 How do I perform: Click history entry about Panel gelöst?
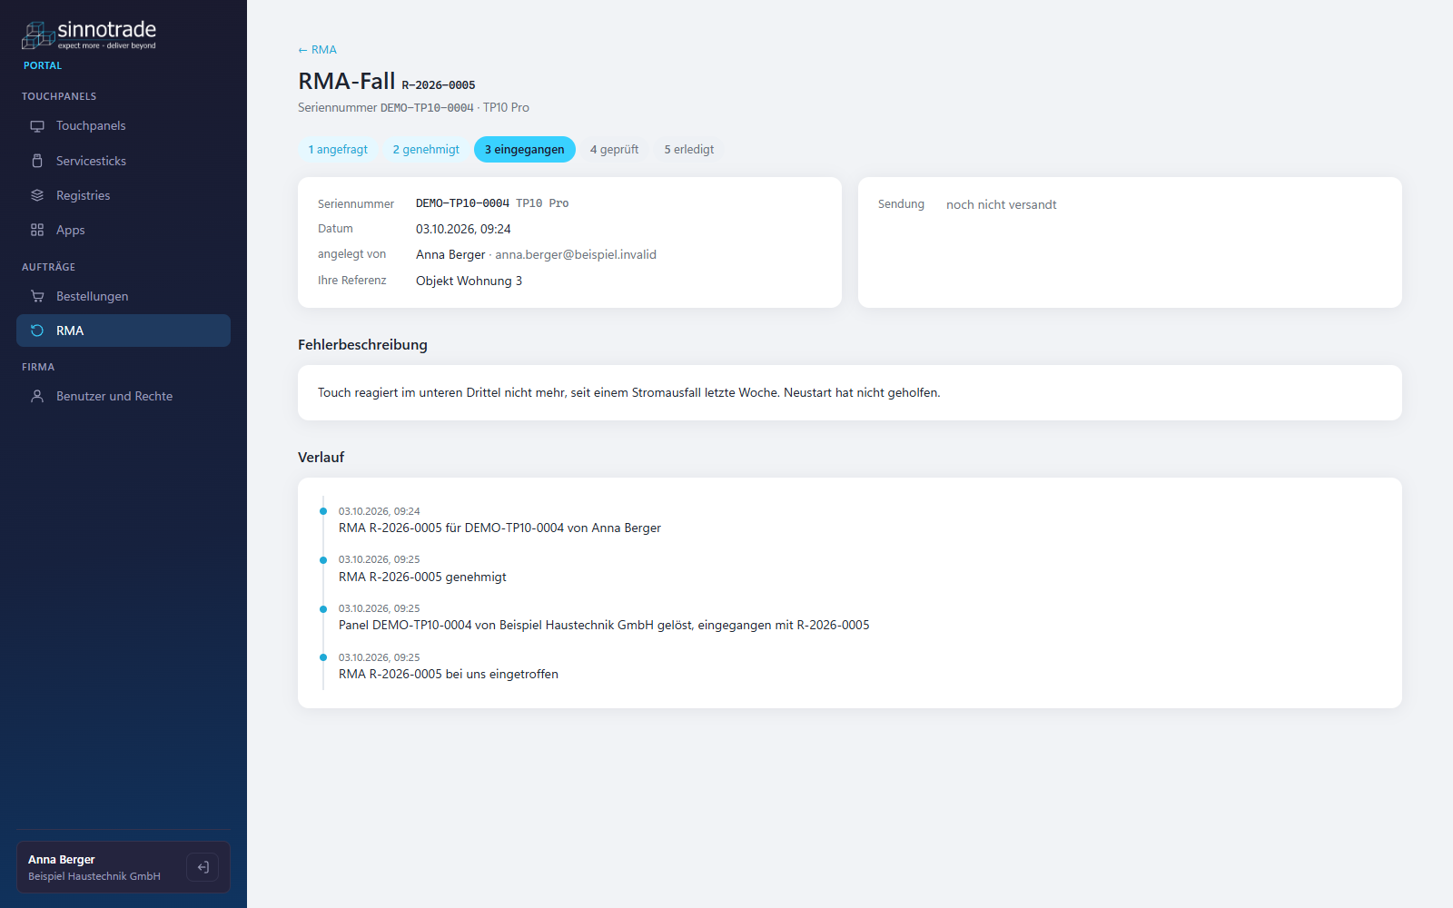coord(604,626)
